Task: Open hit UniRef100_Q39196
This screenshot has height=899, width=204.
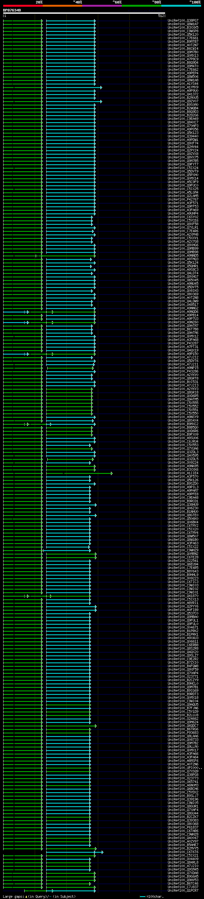Action: (183, 800)
